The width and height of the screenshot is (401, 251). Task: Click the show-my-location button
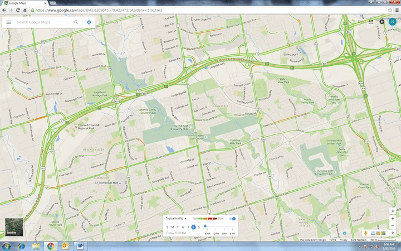[x=393, y=211]
